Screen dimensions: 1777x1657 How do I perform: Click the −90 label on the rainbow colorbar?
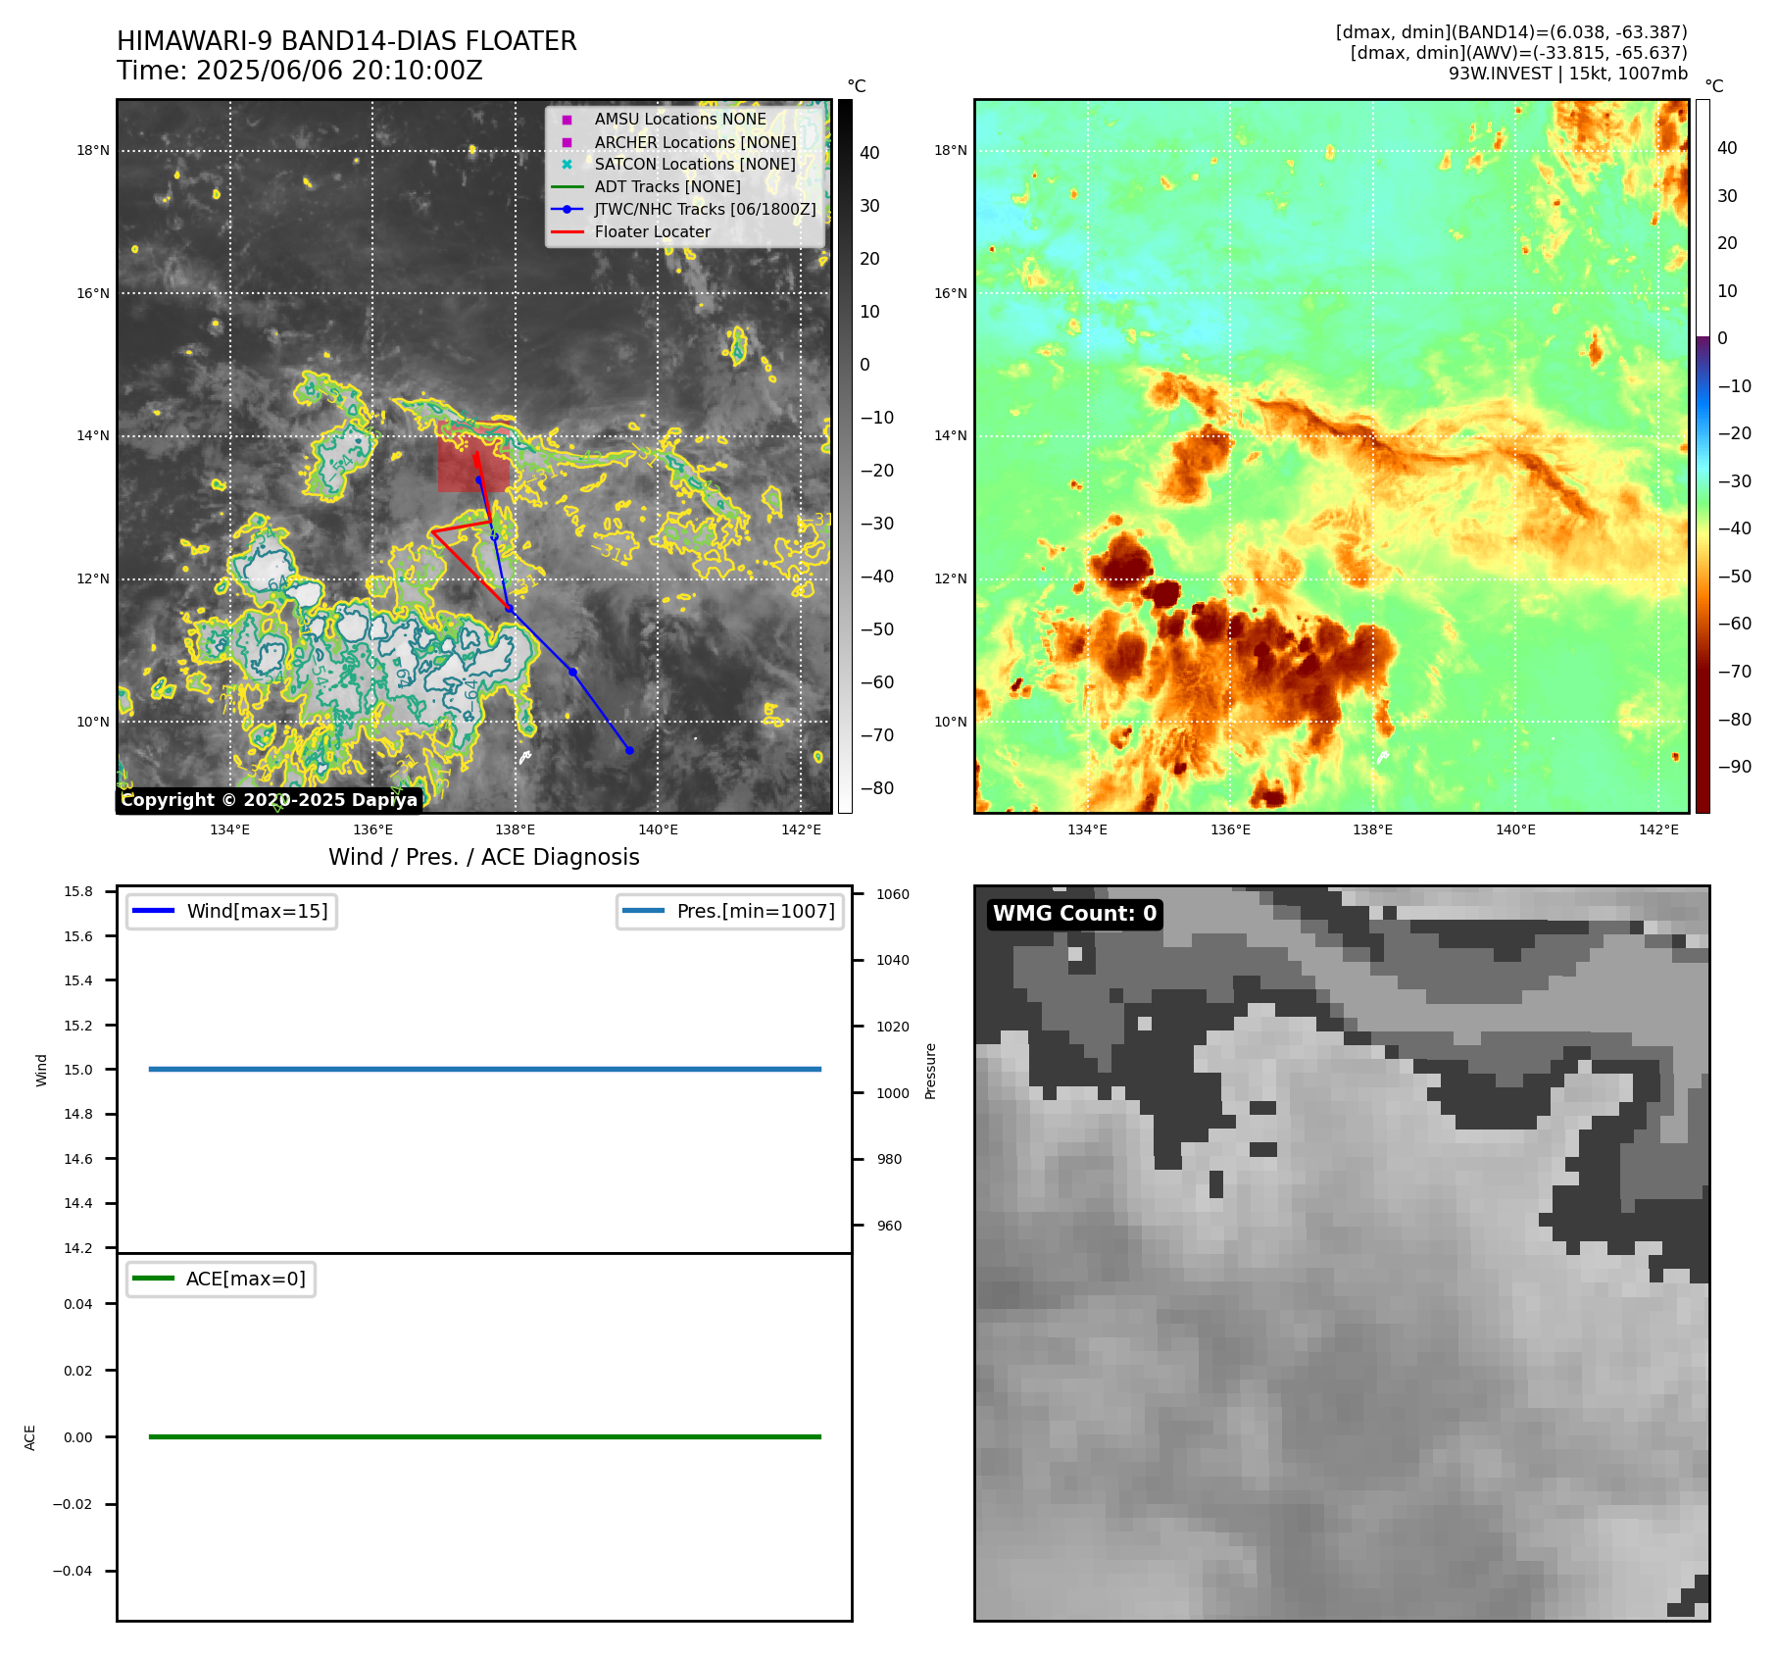(1735, 767)
